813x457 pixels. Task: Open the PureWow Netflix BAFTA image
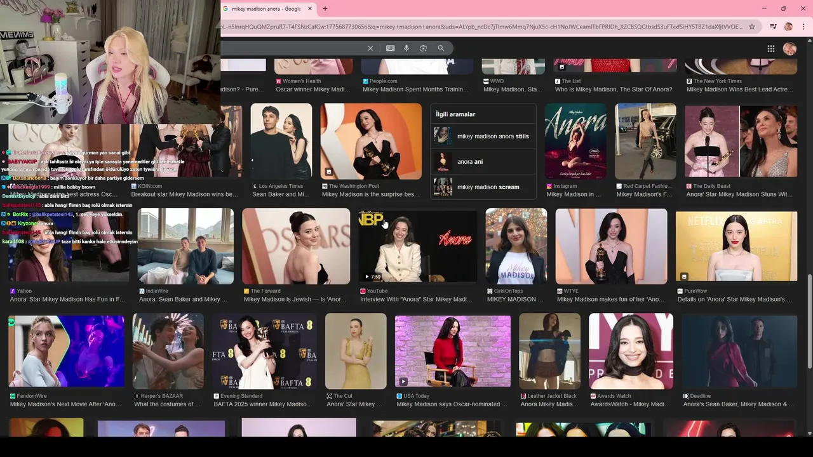pos(736,246)
